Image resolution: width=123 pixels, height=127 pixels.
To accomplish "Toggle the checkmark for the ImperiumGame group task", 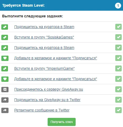I will click(118, 68).
